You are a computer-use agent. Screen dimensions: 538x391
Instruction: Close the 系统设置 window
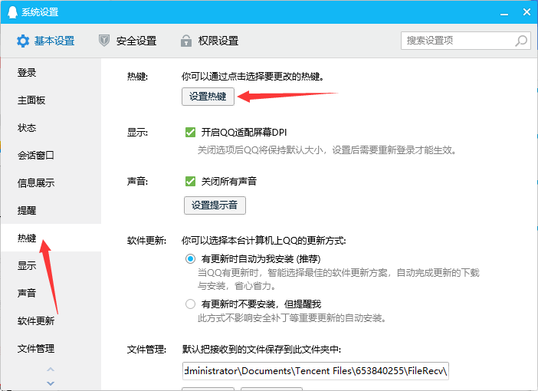[x=527, y=12]
